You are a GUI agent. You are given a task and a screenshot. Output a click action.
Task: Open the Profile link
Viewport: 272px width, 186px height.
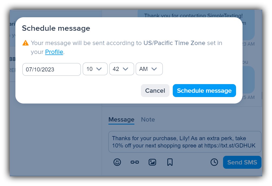pyautogui.click(x=54, y=52)
